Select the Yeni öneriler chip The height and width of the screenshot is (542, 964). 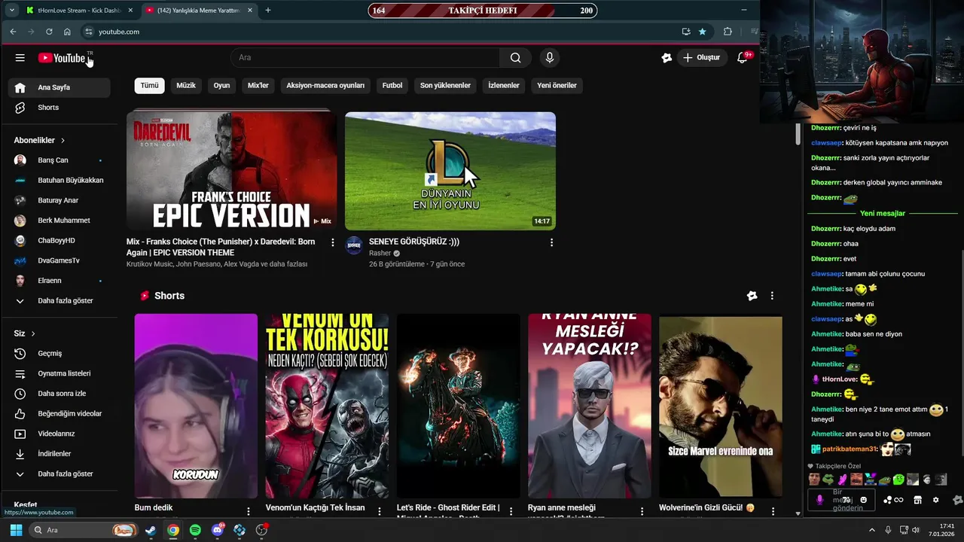click(x=557, y=86)
